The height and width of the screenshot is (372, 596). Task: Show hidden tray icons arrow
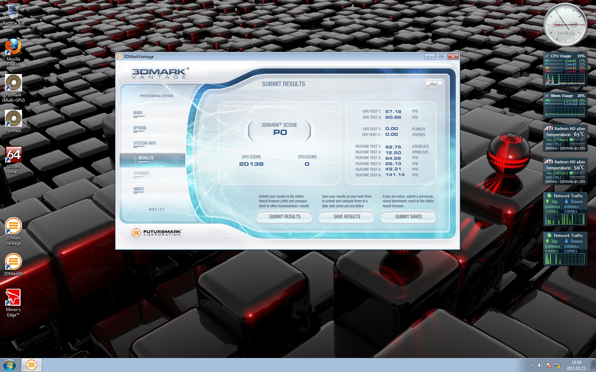[531, 365]
